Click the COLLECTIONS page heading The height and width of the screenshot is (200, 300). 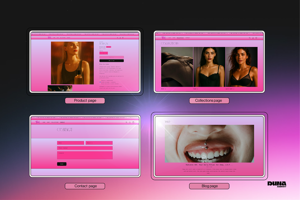pyautogui.click(x=170, y=43)
